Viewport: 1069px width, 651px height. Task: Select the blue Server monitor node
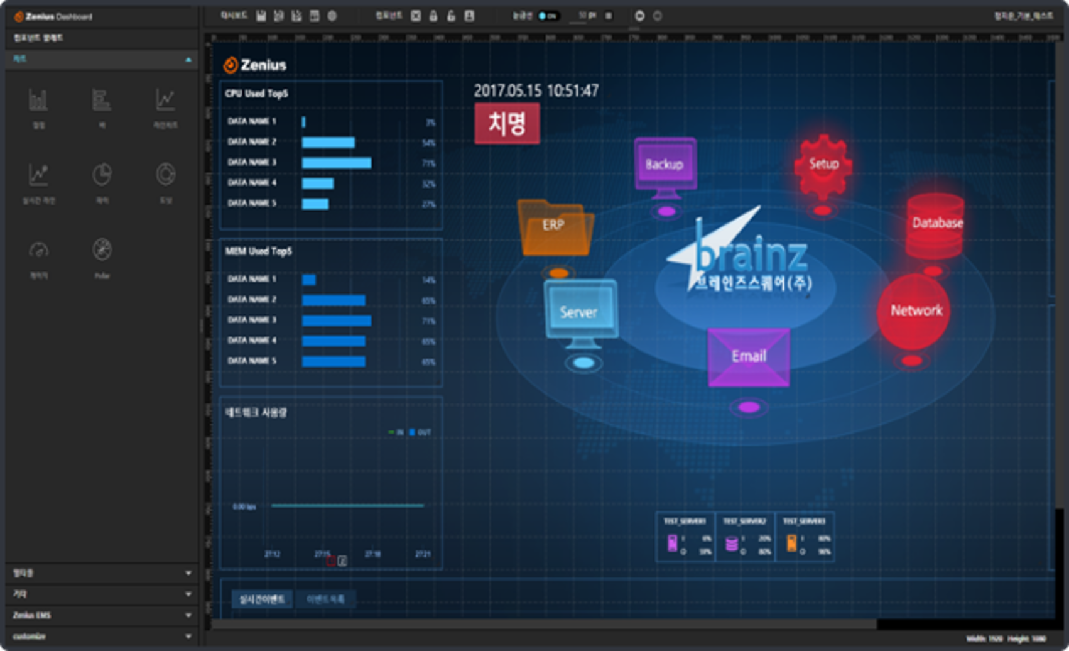[581, 313]
